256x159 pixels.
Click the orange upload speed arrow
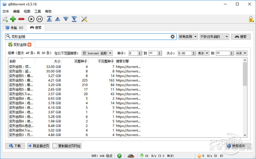199,156
